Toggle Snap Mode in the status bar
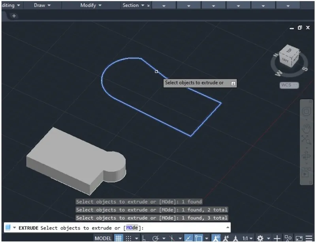The width and height of the screenshot is (316, 243). pos(128,238)
